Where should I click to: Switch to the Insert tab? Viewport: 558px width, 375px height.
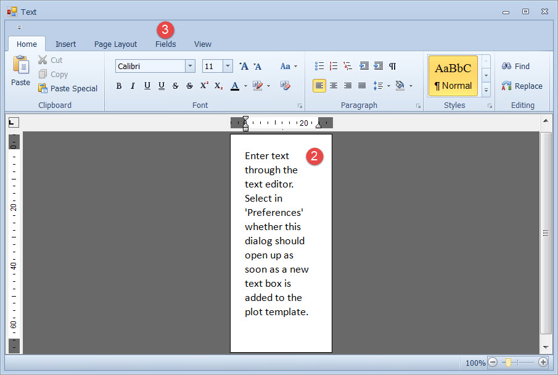point(65,44)
